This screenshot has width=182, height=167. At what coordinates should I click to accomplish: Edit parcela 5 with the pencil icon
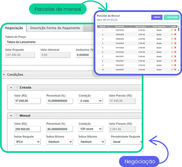coord(172,47)
